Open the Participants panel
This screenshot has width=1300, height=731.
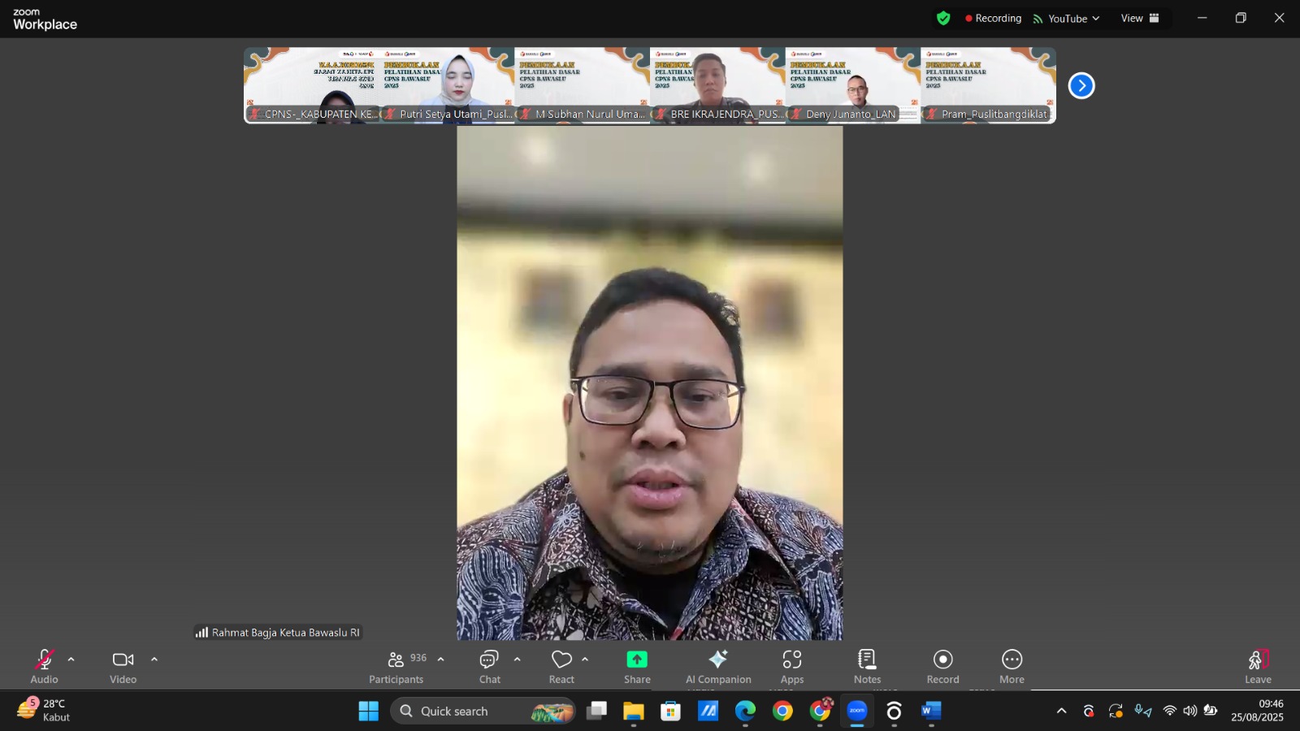396,666
